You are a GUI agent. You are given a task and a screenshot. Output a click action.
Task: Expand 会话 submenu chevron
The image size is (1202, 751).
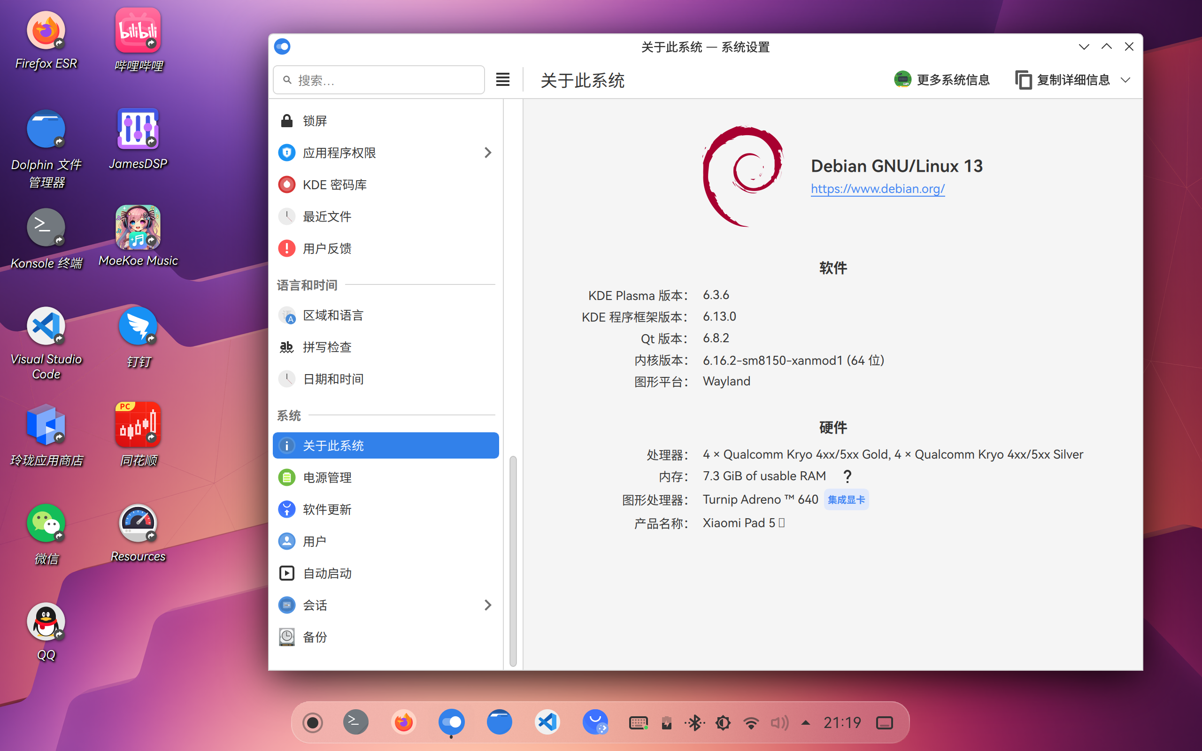tap(488, 605)
